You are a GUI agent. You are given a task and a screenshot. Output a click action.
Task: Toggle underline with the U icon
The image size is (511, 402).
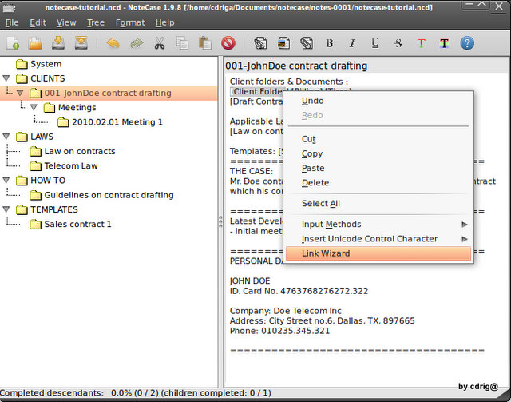point(375,43)
